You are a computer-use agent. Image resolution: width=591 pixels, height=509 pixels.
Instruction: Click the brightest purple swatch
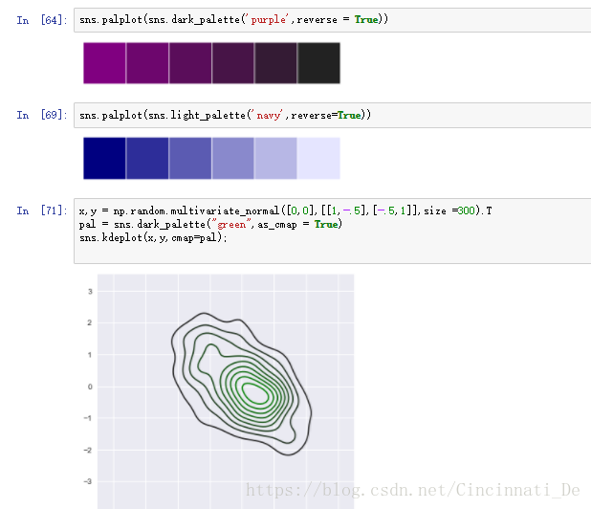104,63
